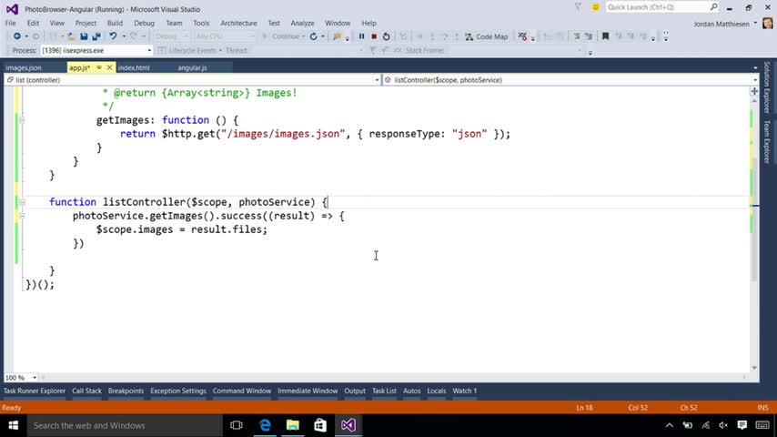Image resolution: width=777 pixels, height=437 pixels.
Task: Click the split editor handle above scrollbar
Action: (x=754, y=91)
